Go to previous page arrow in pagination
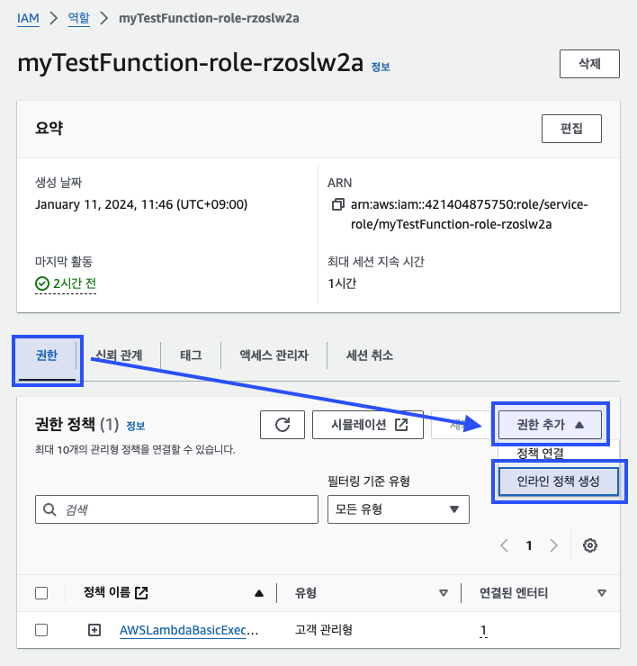This screenshot has width=637, height=666. tap(505, 544)
